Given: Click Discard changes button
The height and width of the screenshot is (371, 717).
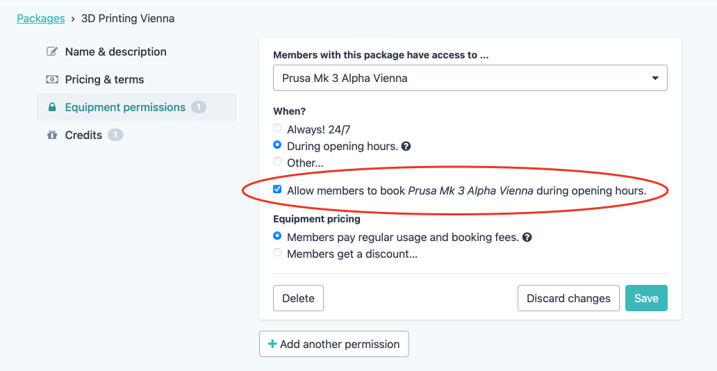Looking at the screenshot, I should (x=568, y=298).
